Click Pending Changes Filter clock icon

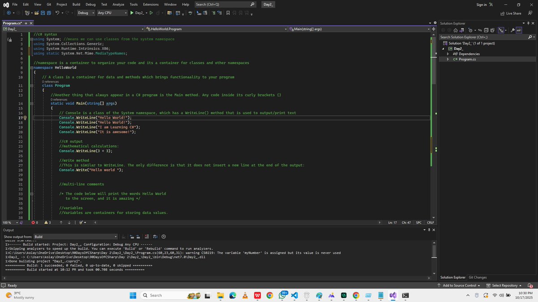click(470, 30)
